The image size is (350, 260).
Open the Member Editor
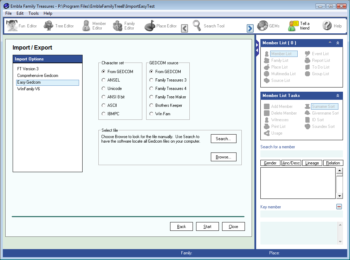click(94, 26)
